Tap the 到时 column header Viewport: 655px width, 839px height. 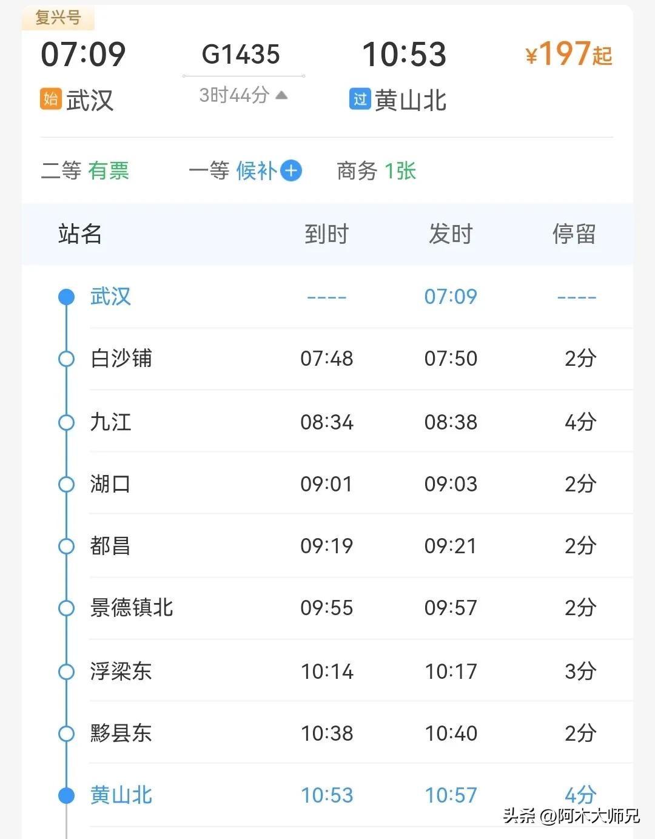[326, 234]
